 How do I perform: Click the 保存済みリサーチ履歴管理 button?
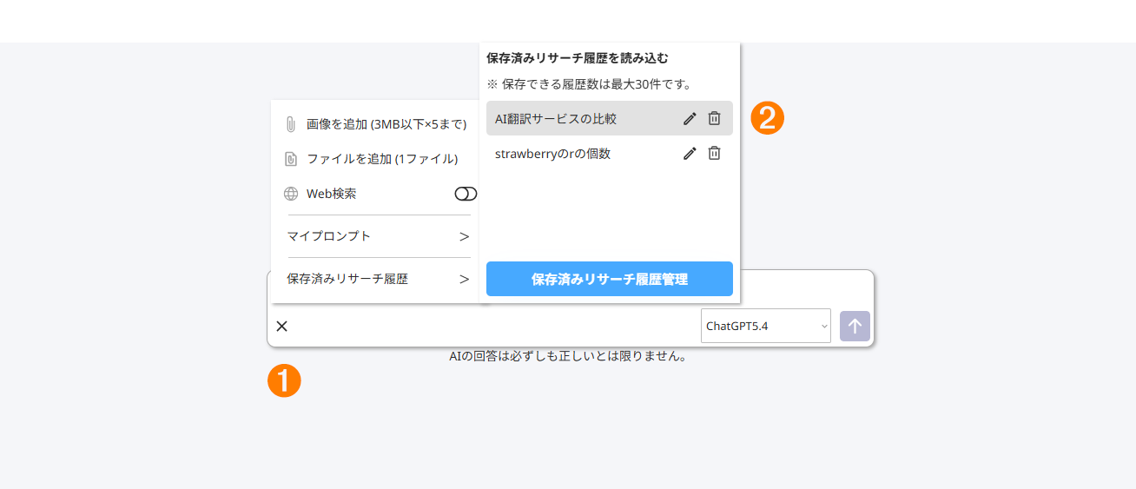(610, 279)
